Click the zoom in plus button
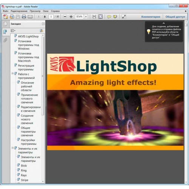 71,17
